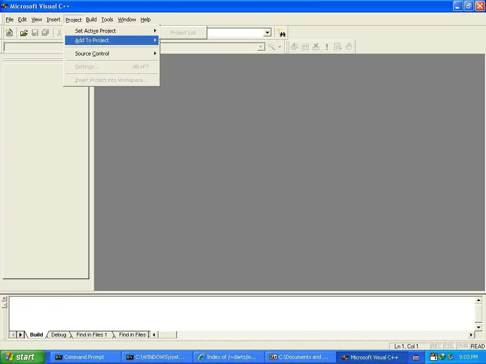The image size is (486, 364).
Task: Click Insert Project into Workspace entry
Action: coord(112,80)
